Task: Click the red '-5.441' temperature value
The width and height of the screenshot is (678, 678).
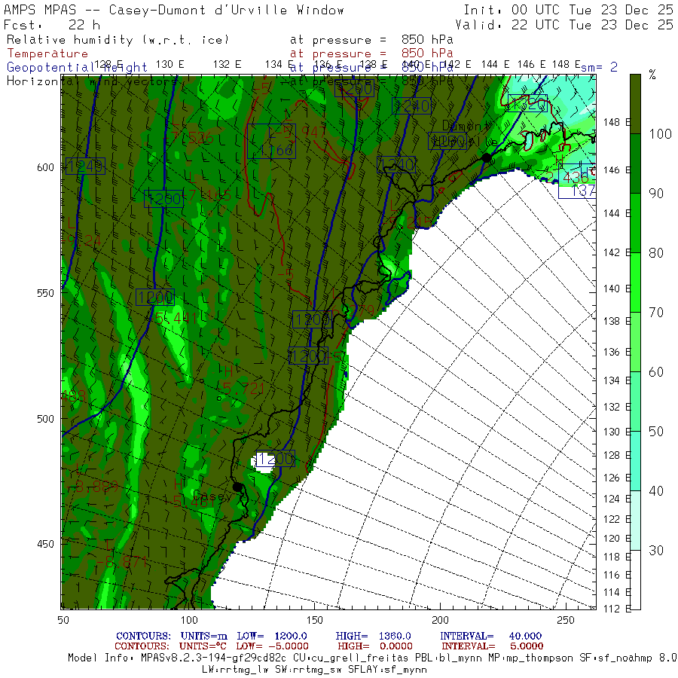Action: pyautogui.click(x=173, y=319)
